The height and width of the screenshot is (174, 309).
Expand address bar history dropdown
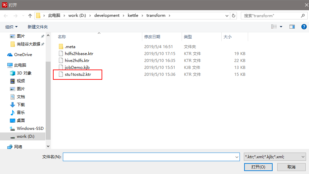click(x=227, y=16)
